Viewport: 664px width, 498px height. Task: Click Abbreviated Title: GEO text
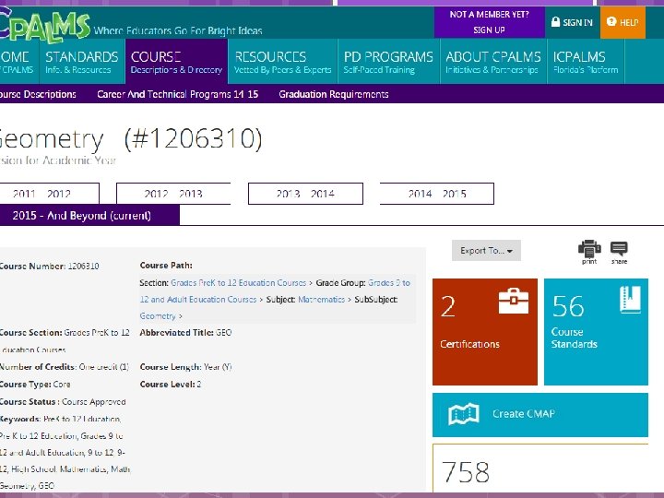click(186, 332)
